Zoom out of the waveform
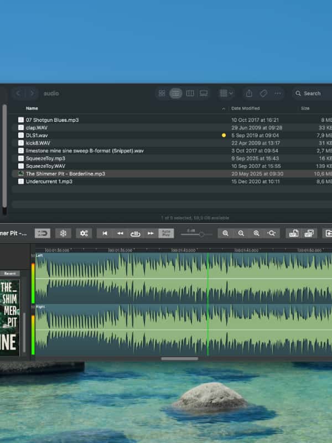 tap(241, 234)
